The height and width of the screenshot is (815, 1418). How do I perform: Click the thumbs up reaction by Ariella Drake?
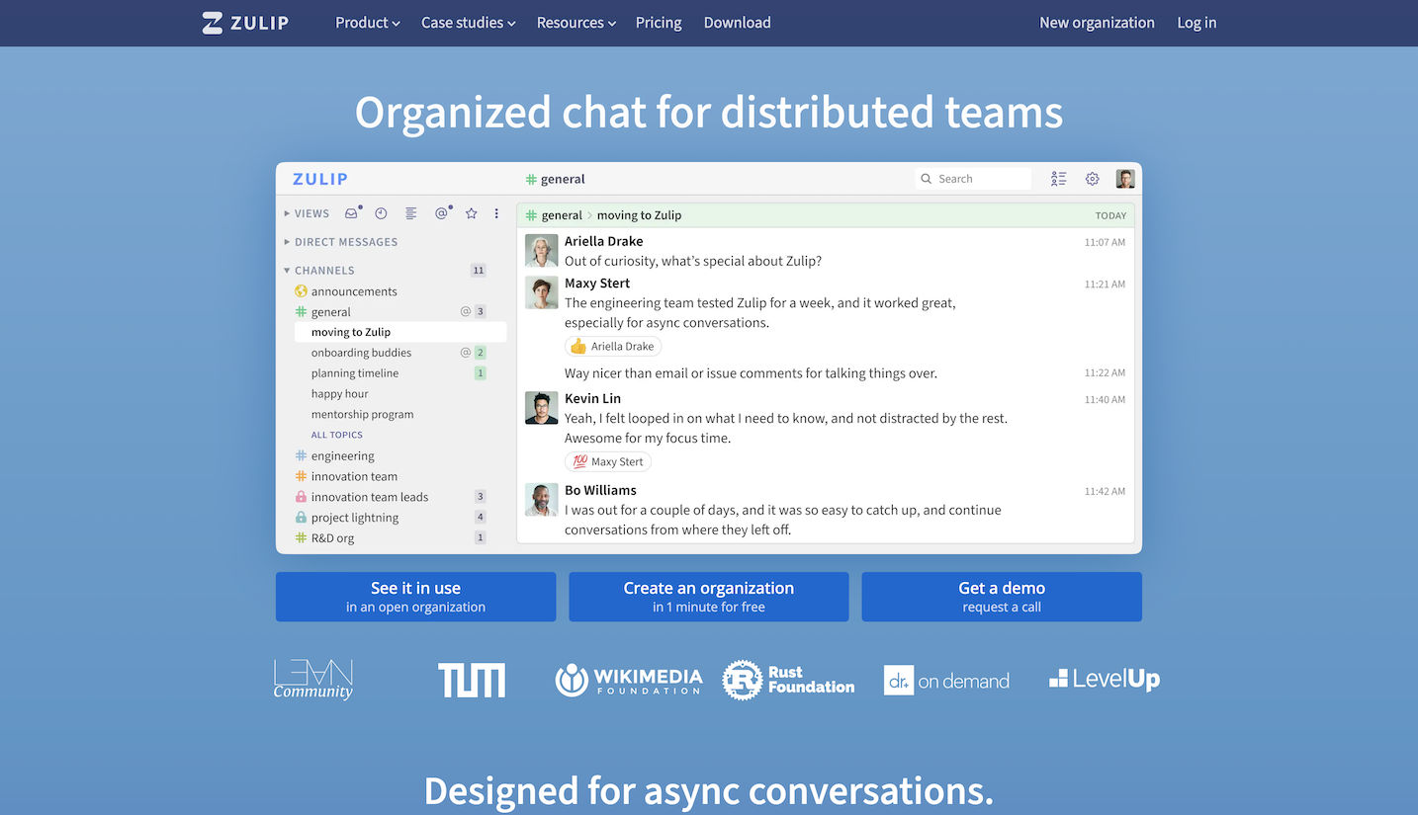click(x=613, y=347)
